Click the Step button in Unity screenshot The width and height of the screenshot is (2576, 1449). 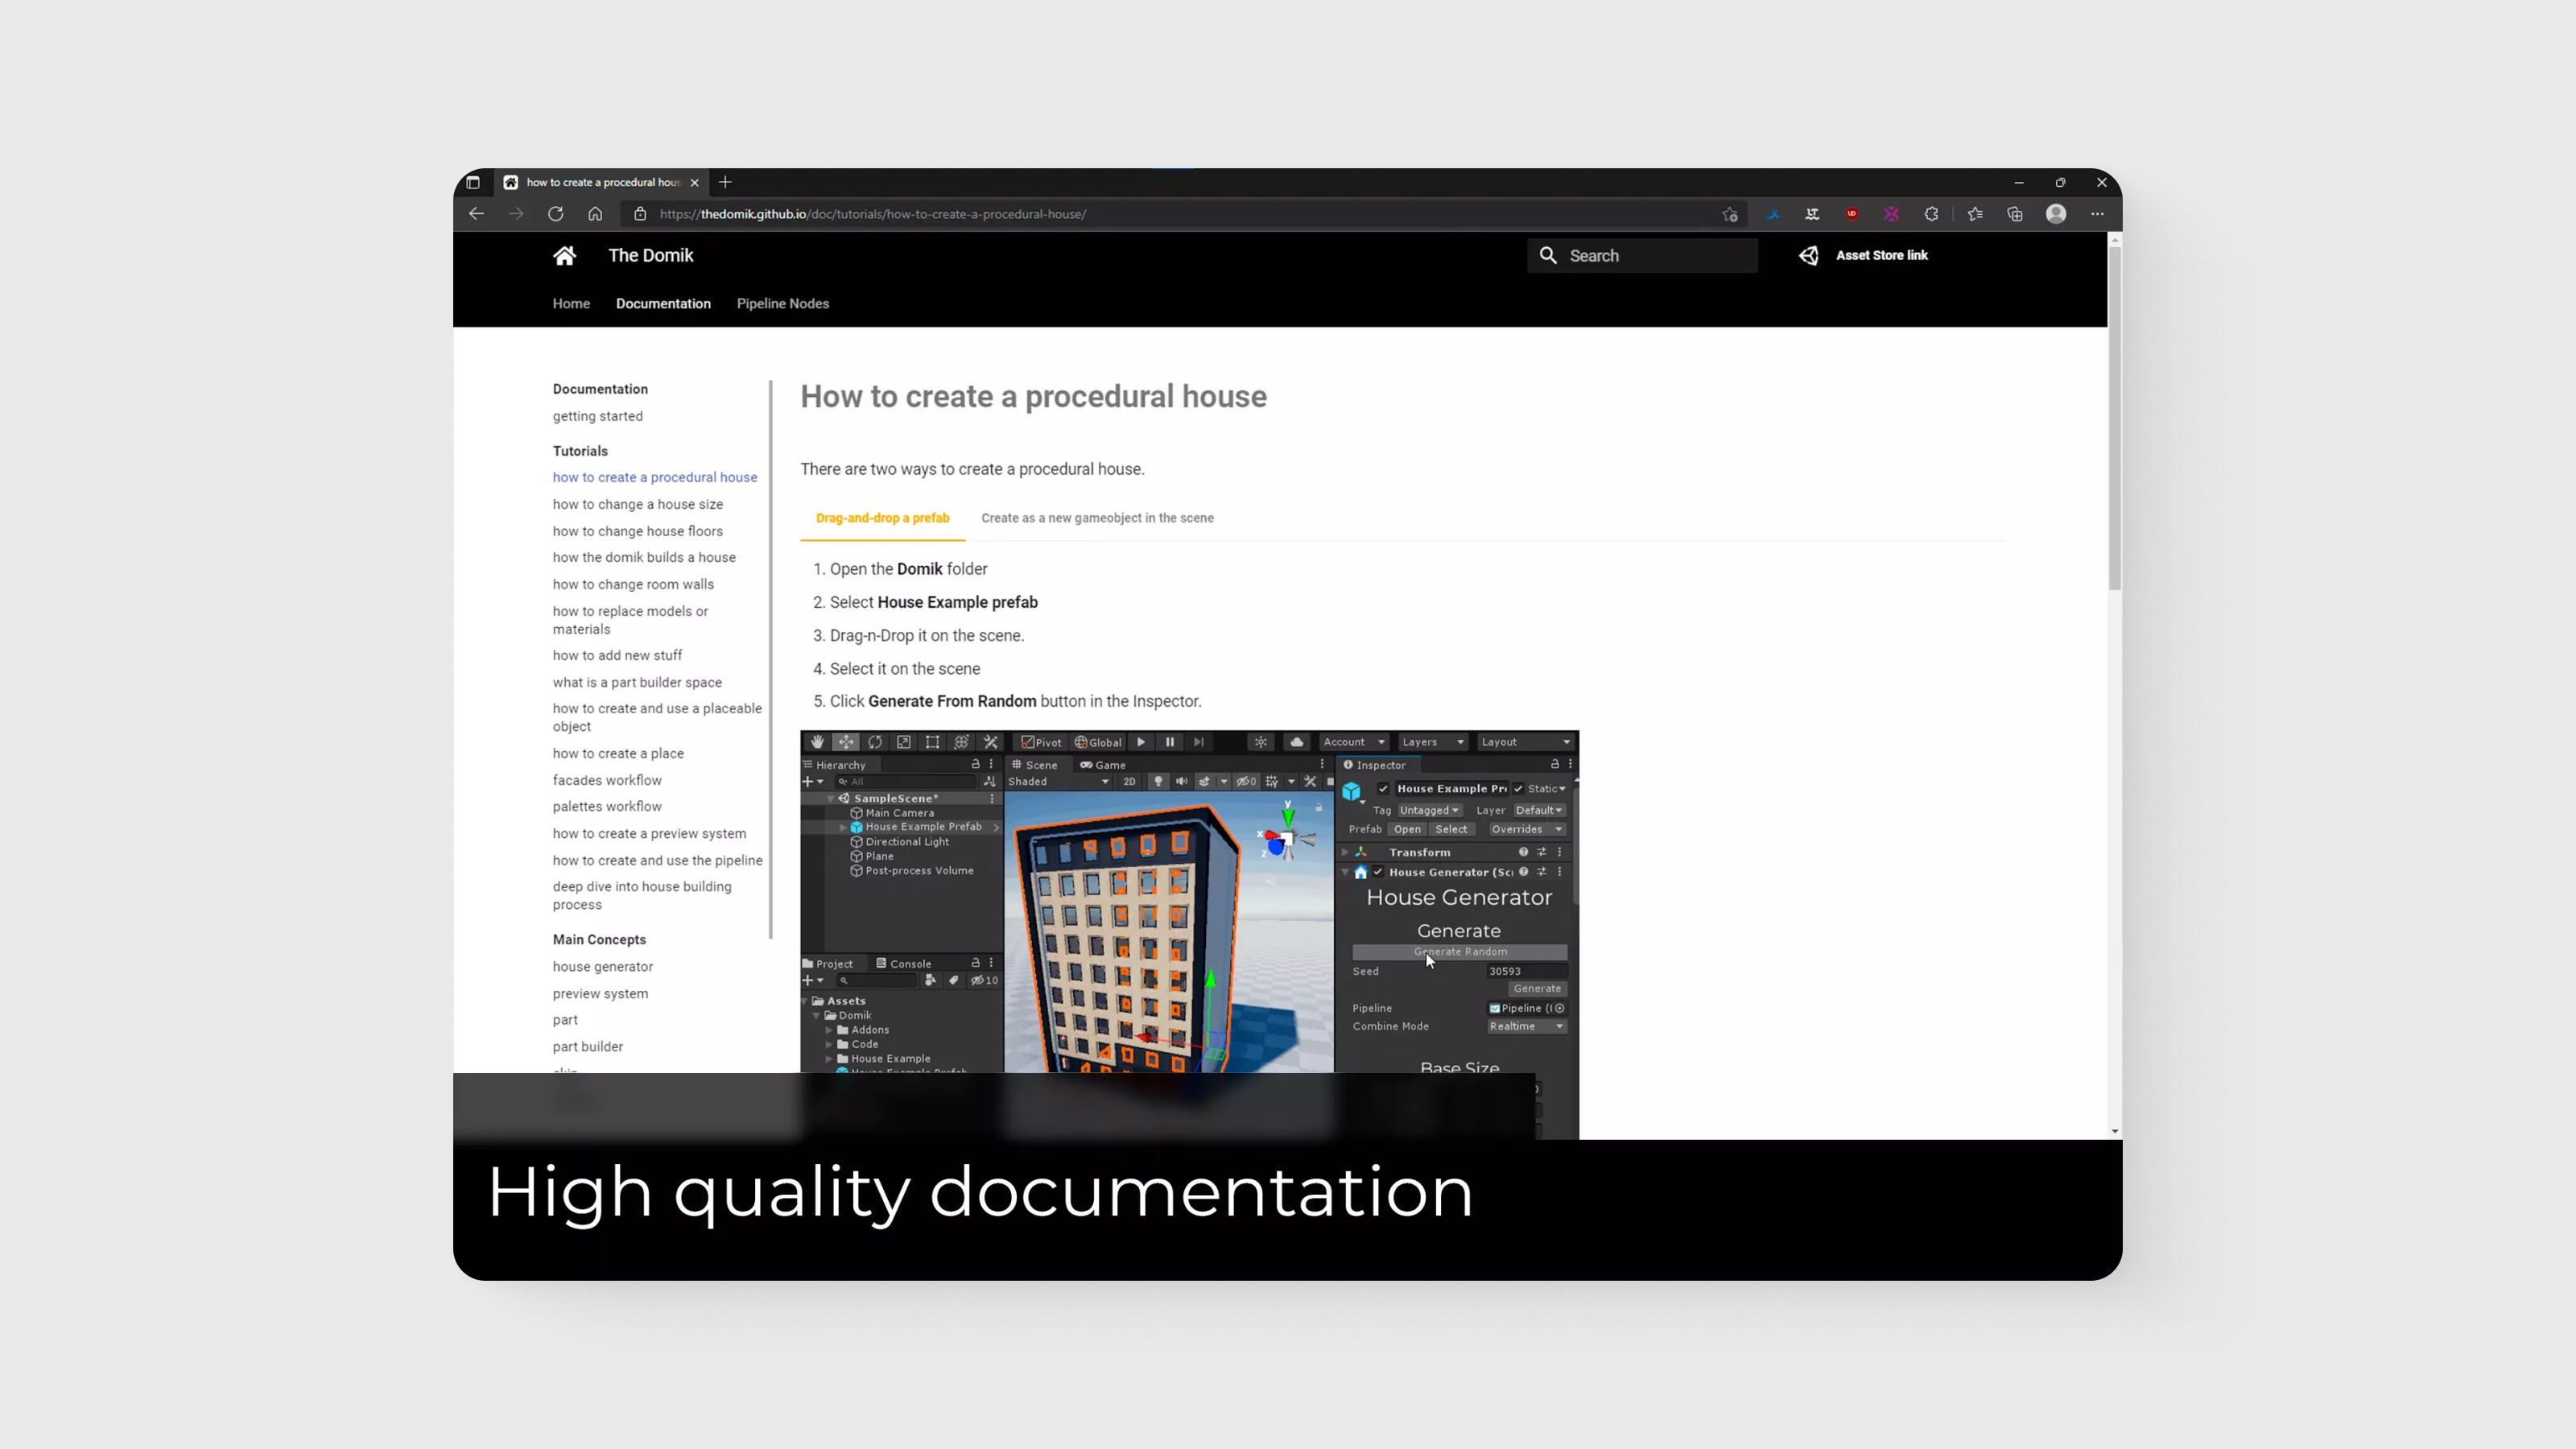tap(1198, 742)
